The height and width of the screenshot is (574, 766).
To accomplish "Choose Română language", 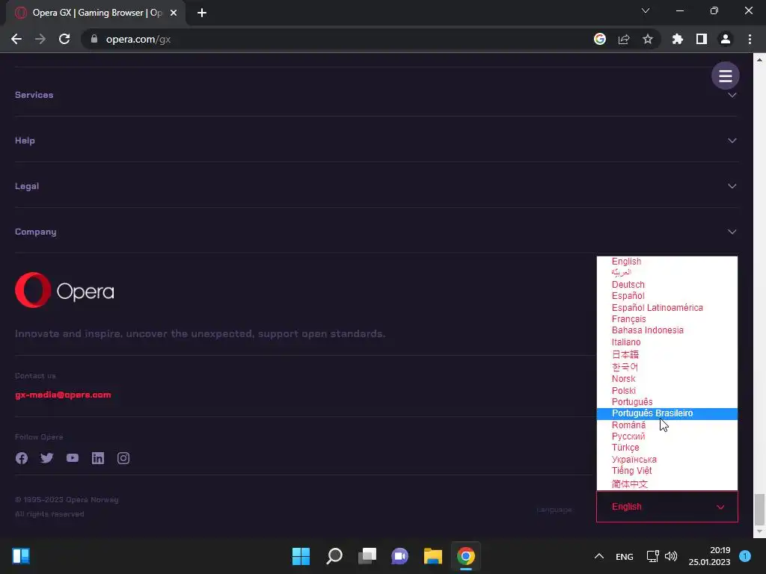I will [667, 425].
